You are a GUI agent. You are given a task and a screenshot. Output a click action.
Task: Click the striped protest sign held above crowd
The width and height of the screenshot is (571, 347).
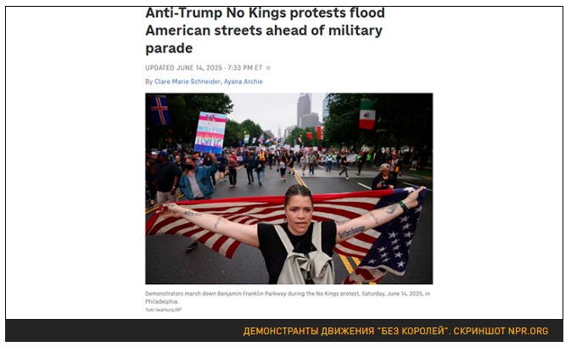click(x=210, y=132)
